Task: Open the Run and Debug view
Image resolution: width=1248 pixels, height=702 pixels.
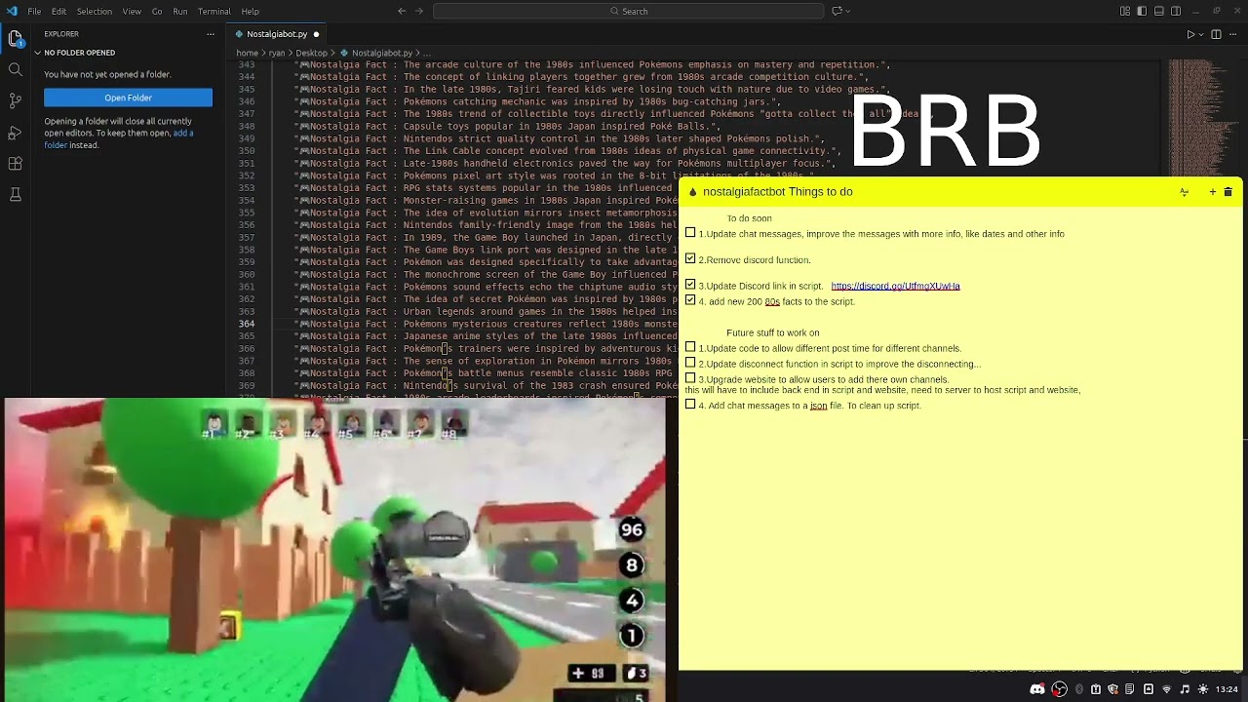Action: click(16, 132)
